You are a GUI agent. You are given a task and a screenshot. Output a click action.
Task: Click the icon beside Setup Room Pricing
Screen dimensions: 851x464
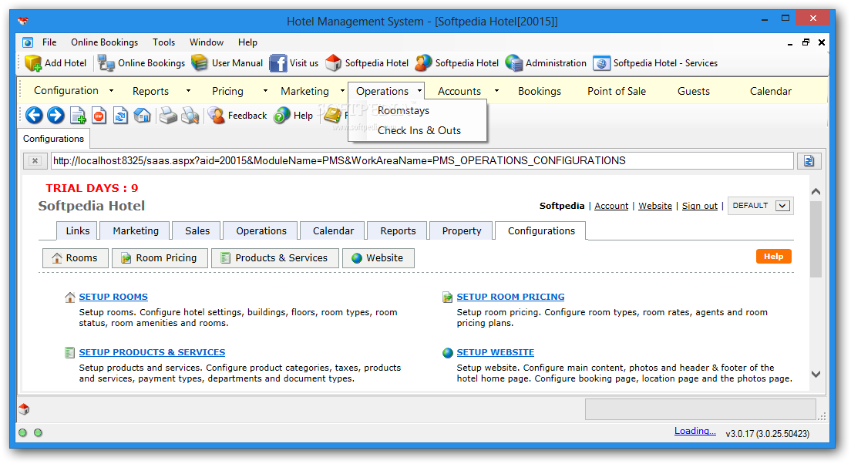click(x=447, y=297)
